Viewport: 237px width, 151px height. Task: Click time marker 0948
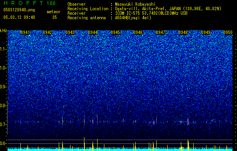pyautogui.click(x=183, y=32)
